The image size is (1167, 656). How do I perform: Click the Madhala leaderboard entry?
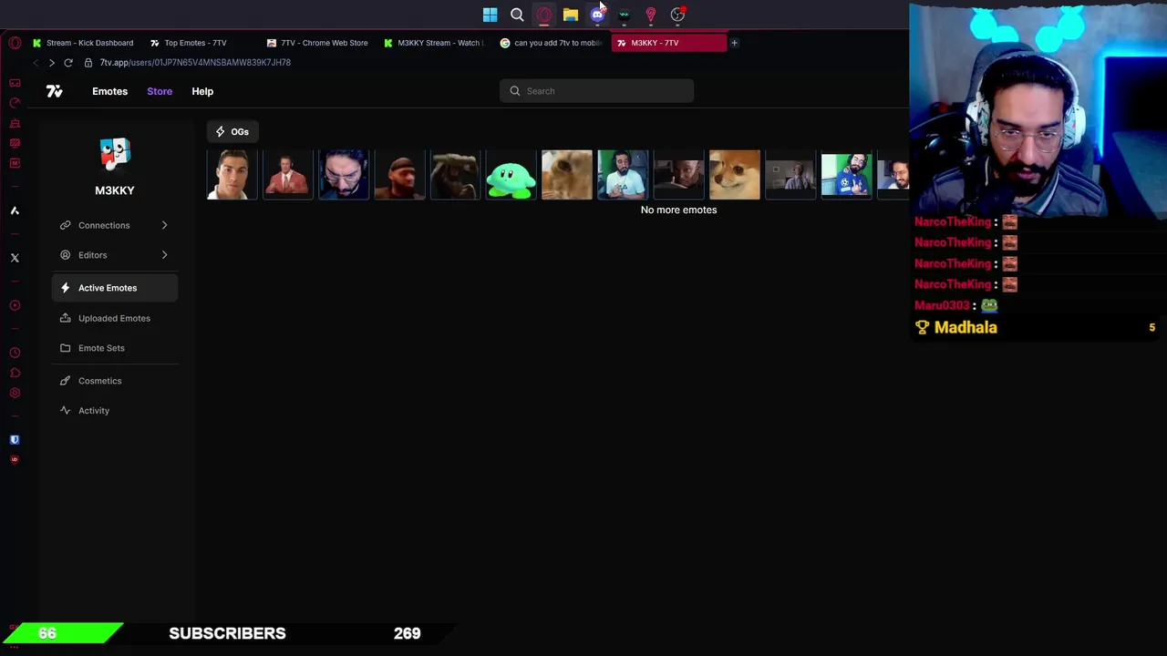(1036, 327)
